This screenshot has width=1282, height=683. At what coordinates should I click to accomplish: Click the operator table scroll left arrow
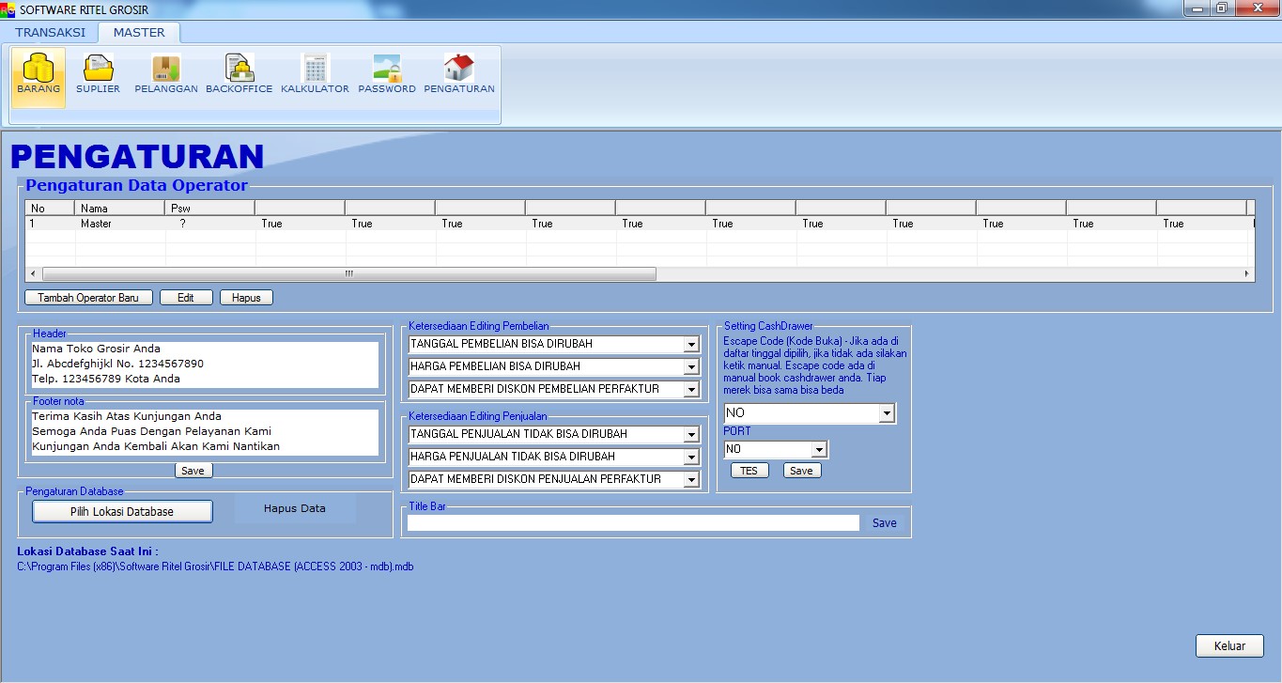(x=33, y=273)
